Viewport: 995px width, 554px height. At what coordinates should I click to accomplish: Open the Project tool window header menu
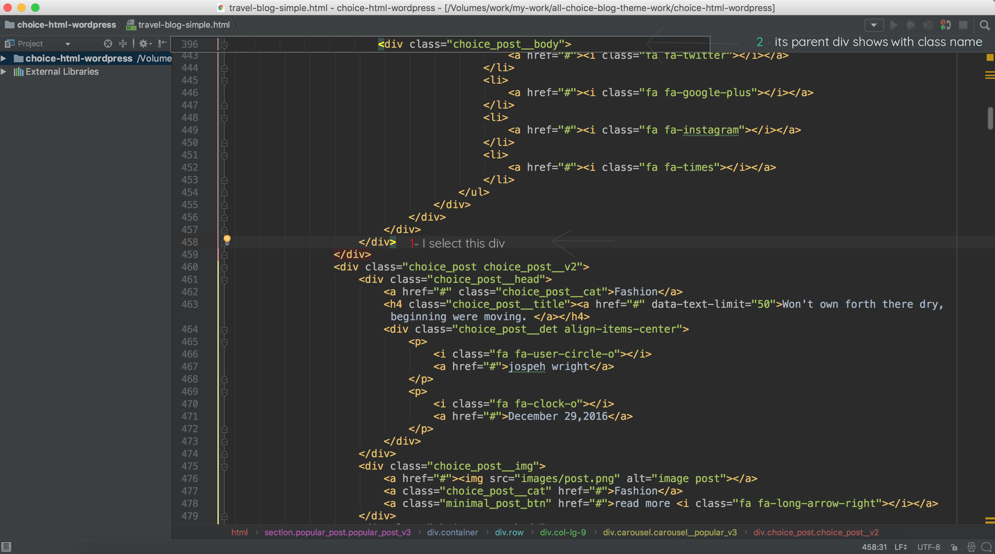(68, 43)
